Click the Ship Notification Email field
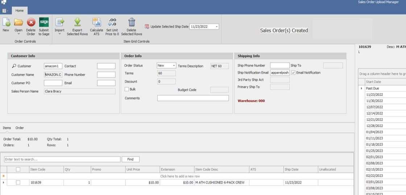This screenshot has height=195, width=406. tap(279, 73)
